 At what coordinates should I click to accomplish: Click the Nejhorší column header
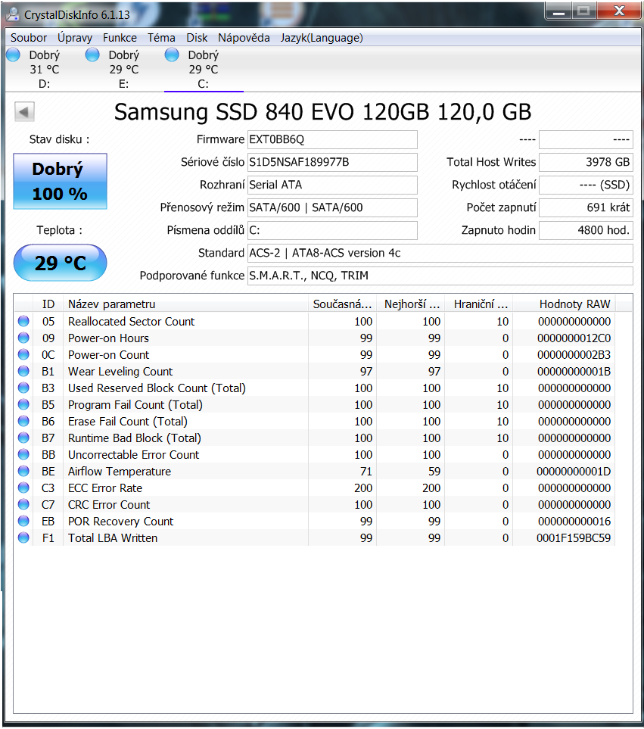411,304
